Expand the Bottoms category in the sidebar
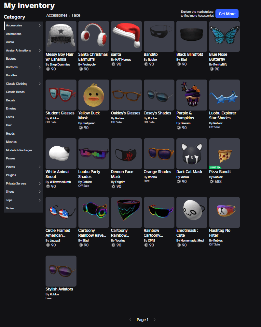This screenshot has height=327, width=261. 12,67
